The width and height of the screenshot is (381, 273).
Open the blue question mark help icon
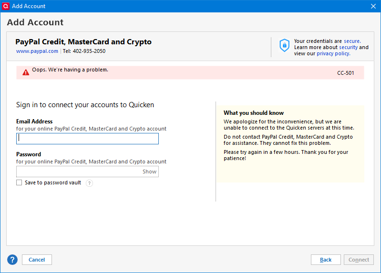click(12, 260)
